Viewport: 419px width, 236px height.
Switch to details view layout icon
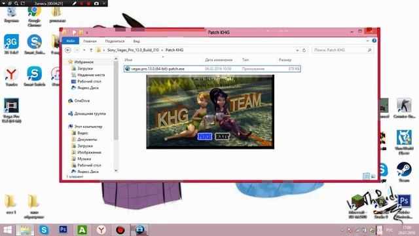[366, 176]
